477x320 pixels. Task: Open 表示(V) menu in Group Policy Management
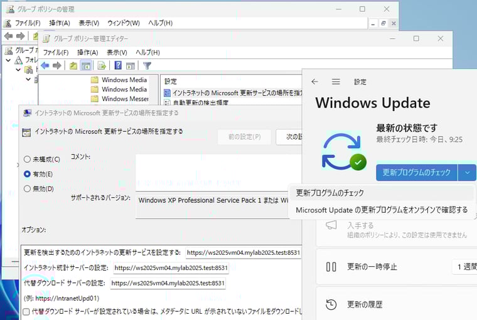click(89, 23)
